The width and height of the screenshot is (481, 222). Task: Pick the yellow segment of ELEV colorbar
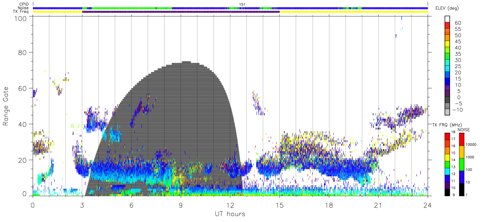pyautogui.click(x=448, y=45)
